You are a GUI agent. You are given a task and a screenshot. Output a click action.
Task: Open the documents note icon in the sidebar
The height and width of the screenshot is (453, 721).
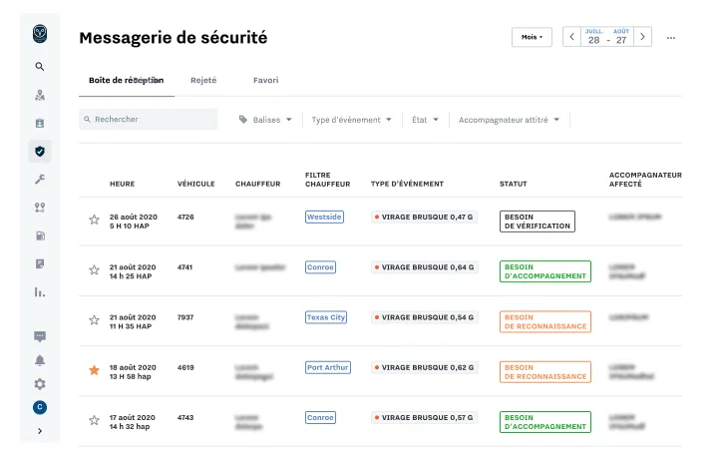pos(40,264)
